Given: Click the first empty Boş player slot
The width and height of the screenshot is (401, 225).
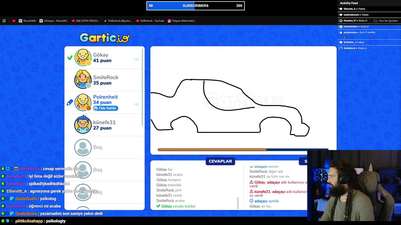Looking at the screenshot, I should pyautogui.click(x=104, y=147).
